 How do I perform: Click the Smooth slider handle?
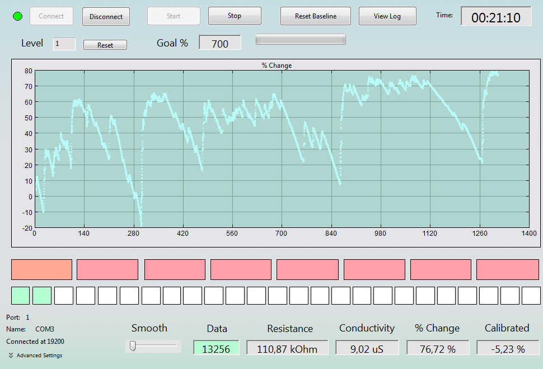pyautogui.click(x=133, y=346)
